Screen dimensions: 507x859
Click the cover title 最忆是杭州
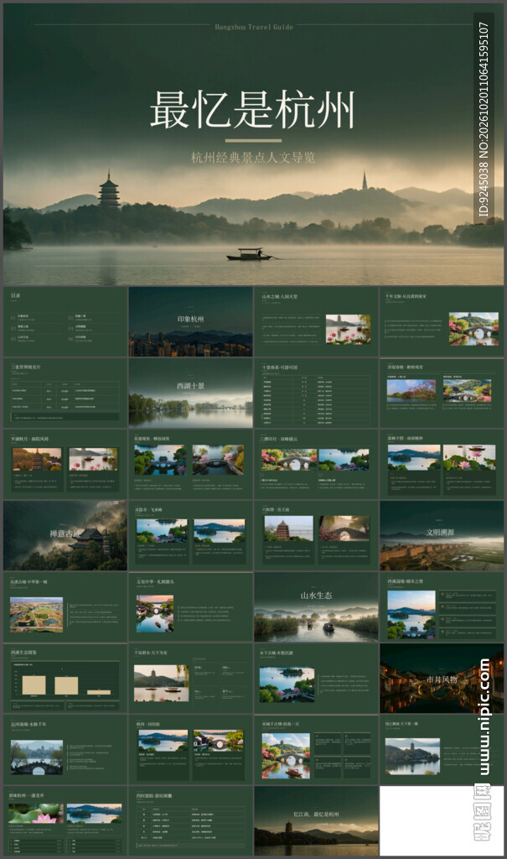[252, 110]
